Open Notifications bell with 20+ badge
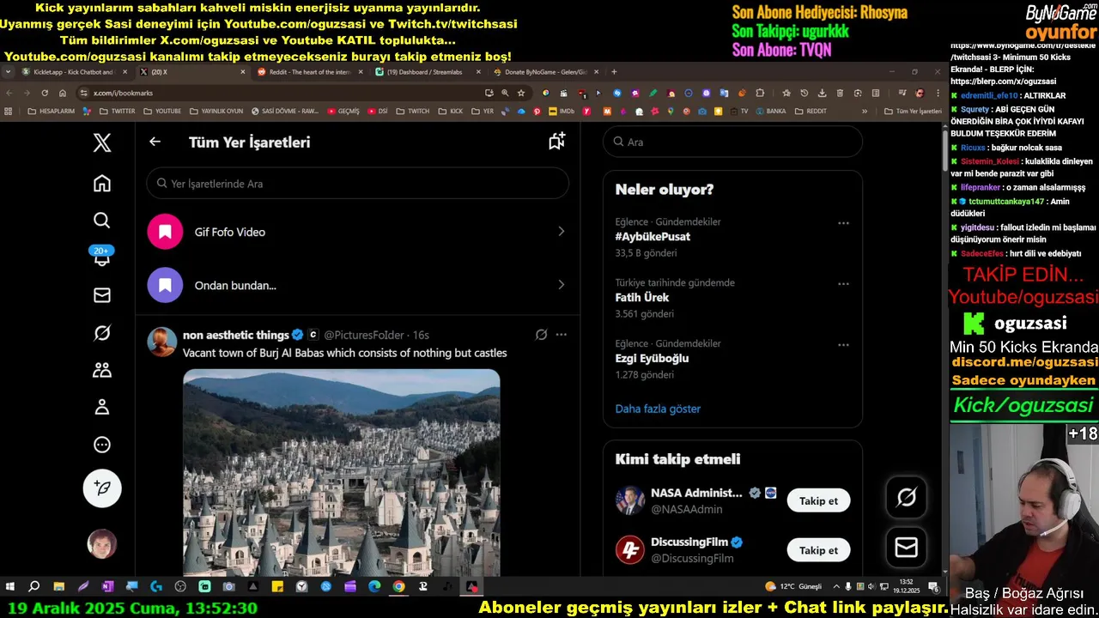This screenshot has height=618, width=1099. coord(102,257)
